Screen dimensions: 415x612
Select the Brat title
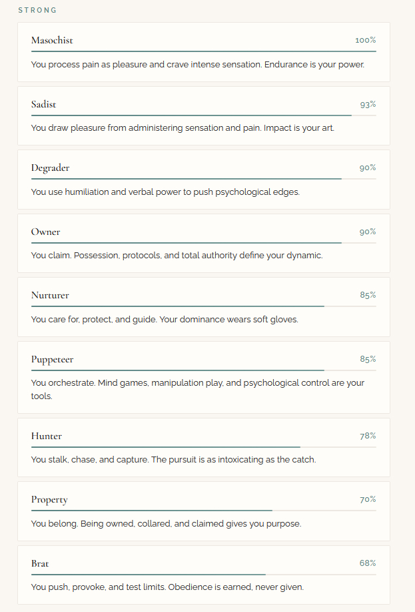click(x=40, y=564)
